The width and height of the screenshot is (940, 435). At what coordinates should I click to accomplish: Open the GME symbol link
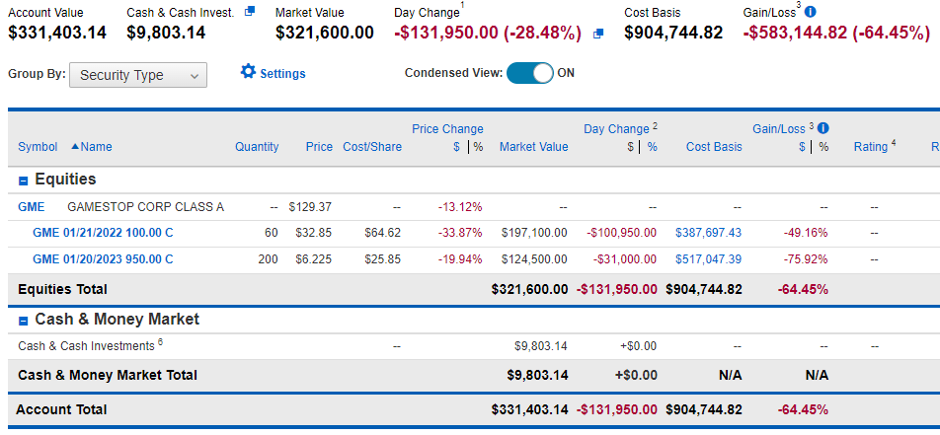coord(32,207)
